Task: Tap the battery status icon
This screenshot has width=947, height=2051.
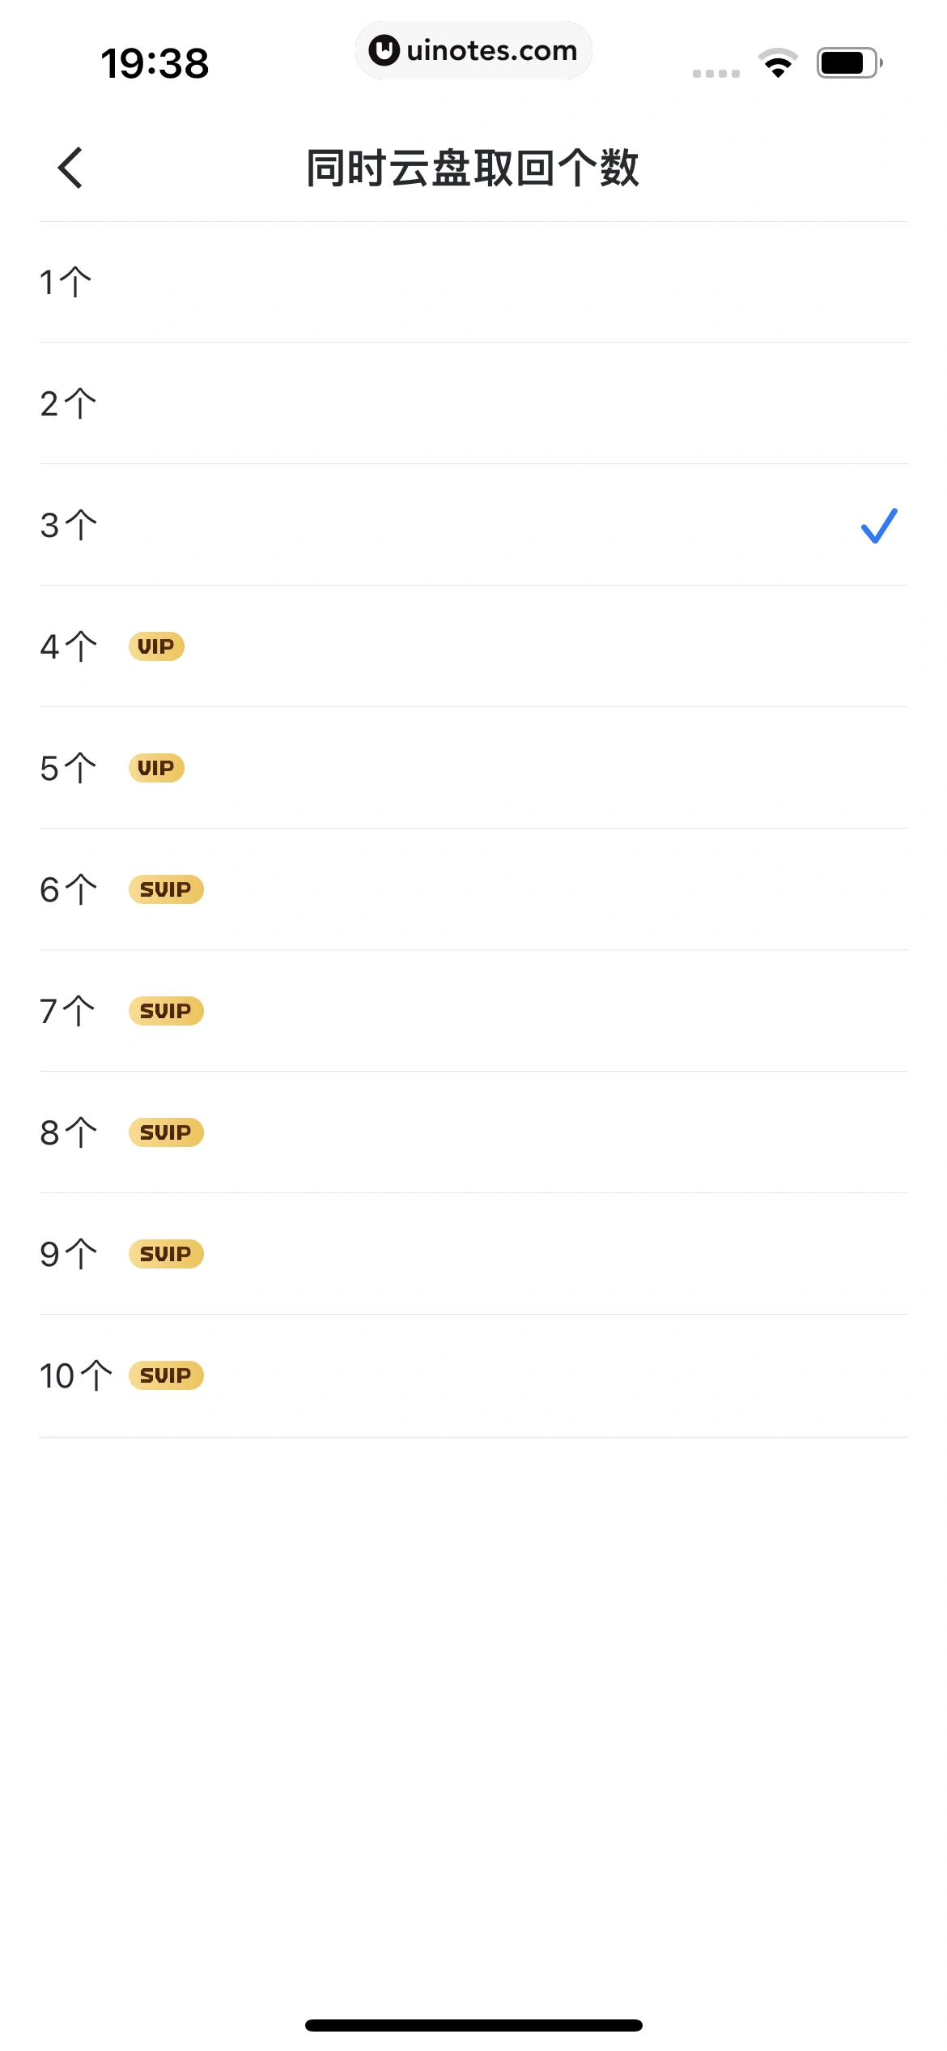Action: coord(849,63)
